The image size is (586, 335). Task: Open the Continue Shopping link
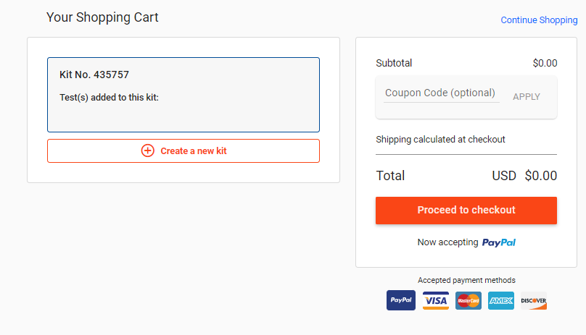click(x=539, y=20)
